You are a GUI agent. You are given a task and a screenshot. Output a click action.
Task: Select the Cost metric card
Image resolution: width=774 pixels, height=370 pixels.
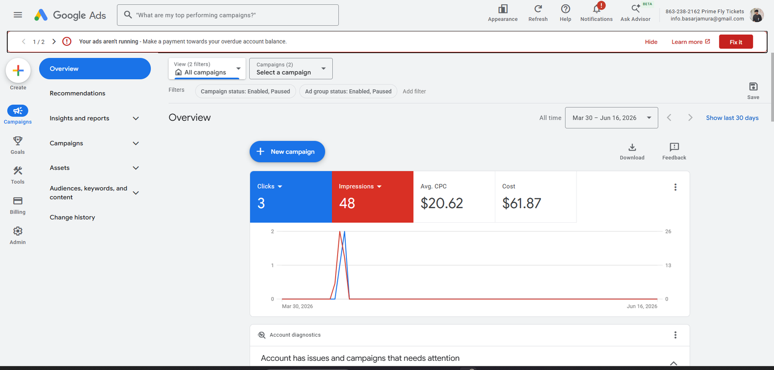point(536,197)
